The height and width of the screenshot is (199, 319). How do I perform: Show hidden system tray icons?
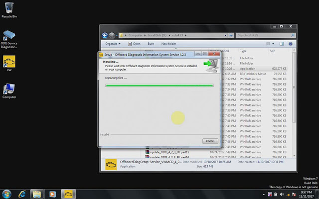coord(264,195)
